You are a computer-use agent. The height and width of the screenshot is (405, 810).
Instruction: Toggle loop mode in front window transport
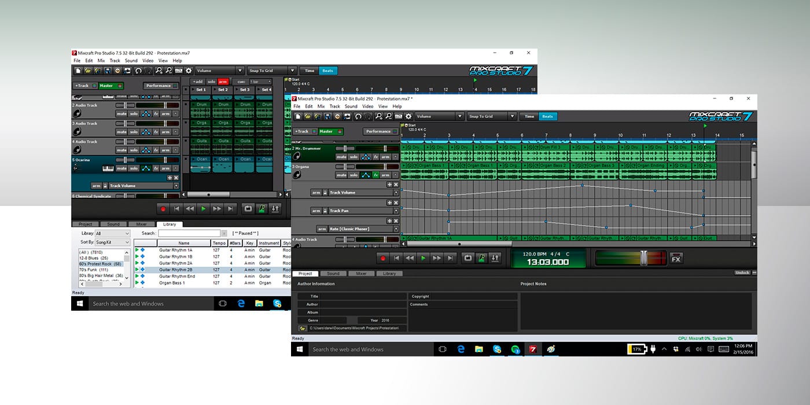(x=468, y=258)
